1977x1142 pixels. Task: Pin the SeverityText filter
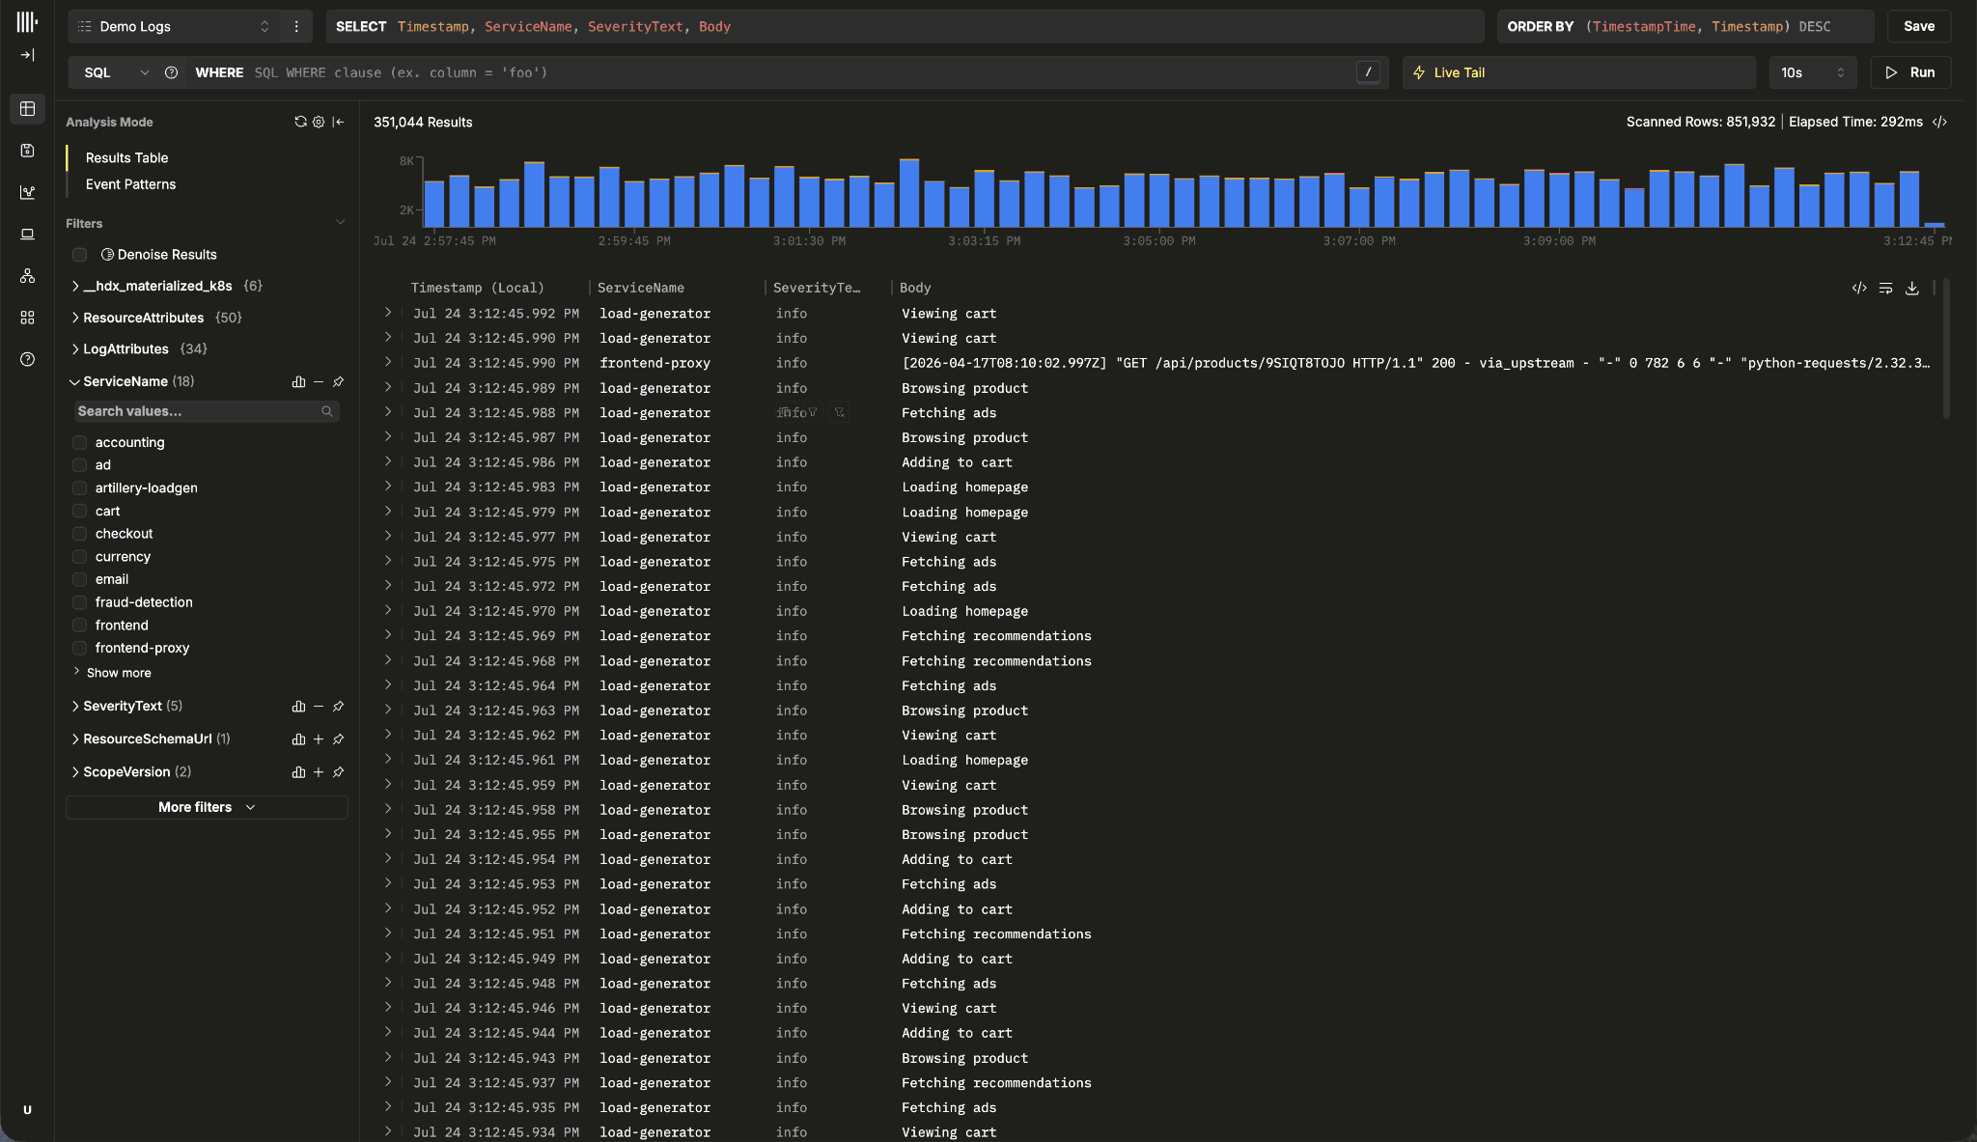pyautogui.click(x=338, y=707)
